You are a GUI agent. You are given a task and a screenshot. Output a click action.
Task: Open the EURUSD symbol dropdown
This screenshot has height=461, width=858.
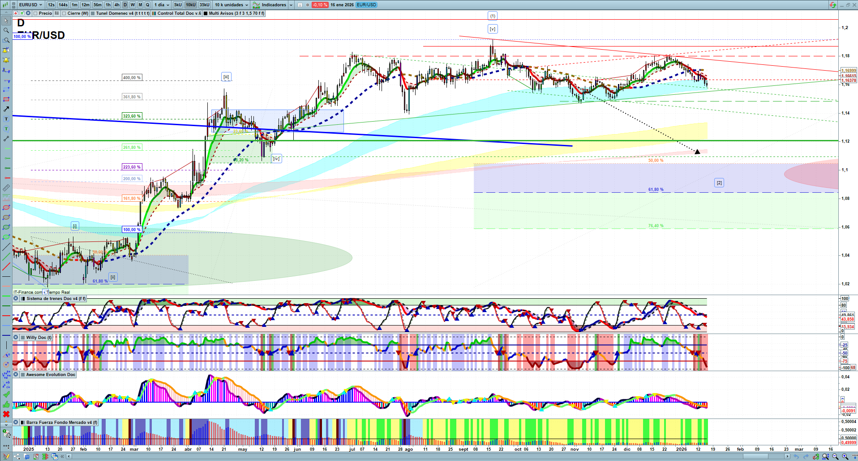coord(30,5)
